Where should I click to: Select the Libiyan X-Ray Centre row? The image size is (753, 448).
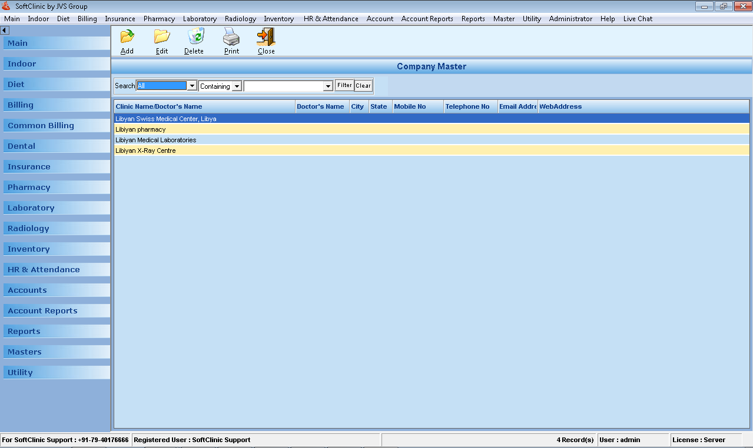tap(235, 151)
